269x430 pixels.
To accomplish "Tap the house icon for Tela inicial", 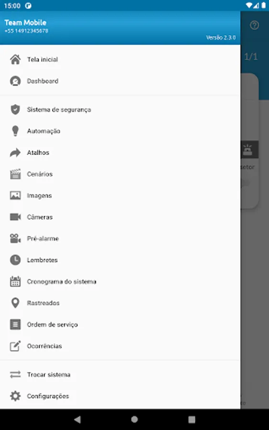I will [15, 59].
